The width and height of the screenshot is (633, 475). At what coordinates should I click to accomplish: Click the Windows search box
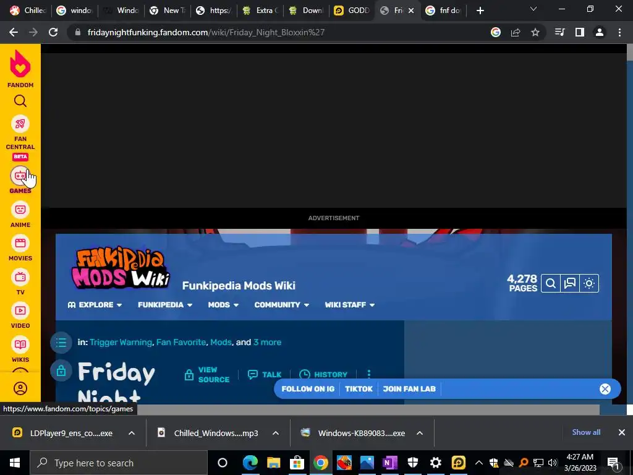[x=119, y=463]
